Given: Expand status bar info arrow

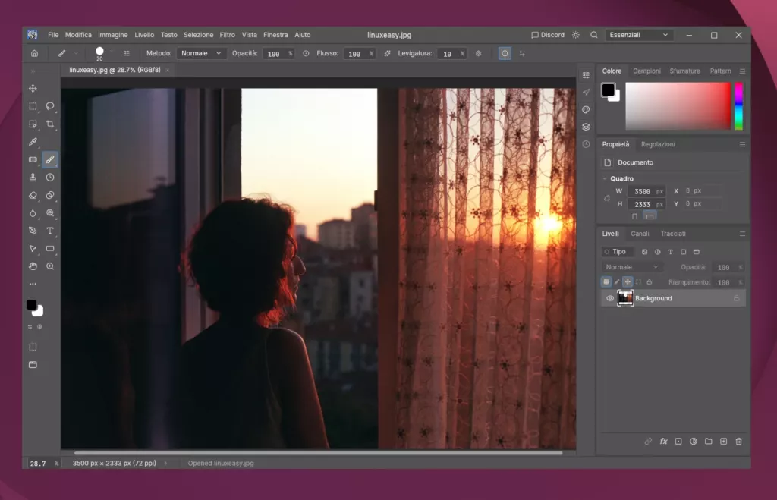Looking at the screenshot, I should point(166,464).
